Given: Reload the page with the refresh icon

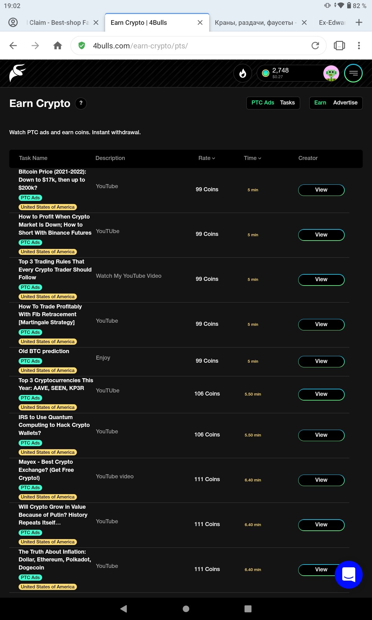Looking at the screenshot, I should pos(315,46).
